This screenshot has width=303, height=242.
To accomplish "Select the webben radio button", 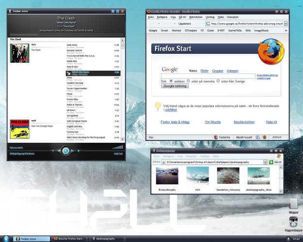I will pyautogui.click(x=170, y=81).
